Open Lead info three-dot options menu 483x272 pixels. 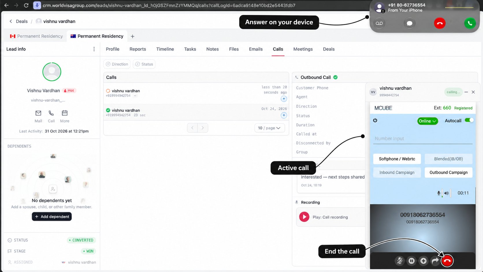tap(94, 49)
